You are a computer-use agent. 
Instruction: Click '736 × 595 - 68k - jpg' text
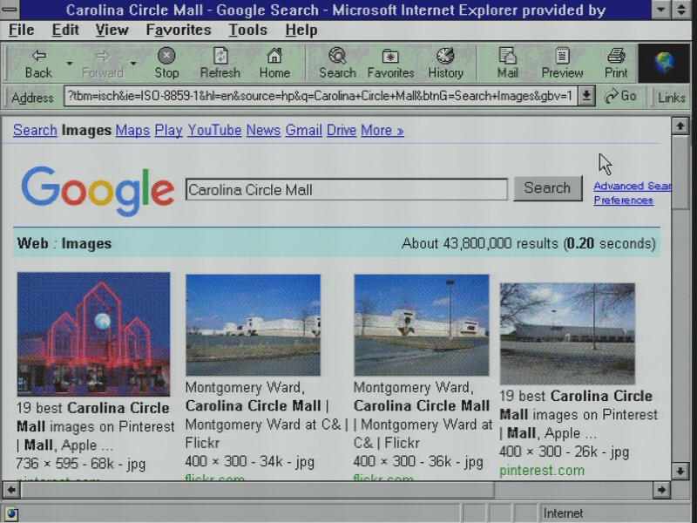tap(80, 464)
